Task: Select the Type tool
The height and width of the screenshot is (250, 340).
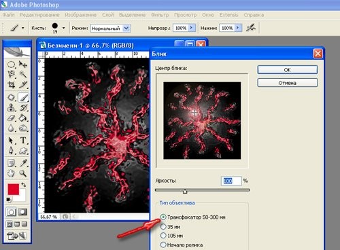Action: point(23,141)
